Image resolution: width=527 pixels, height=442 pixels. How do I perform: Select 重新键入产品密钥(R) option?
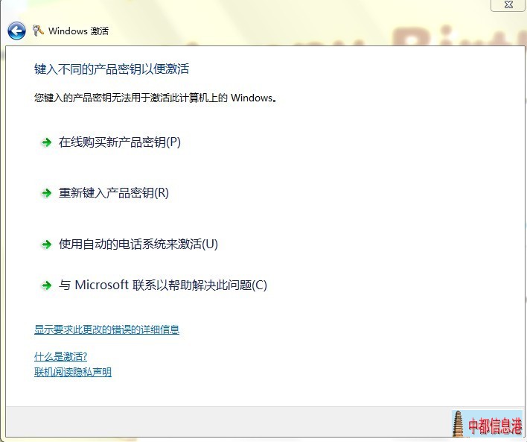(x=114, y=193)
